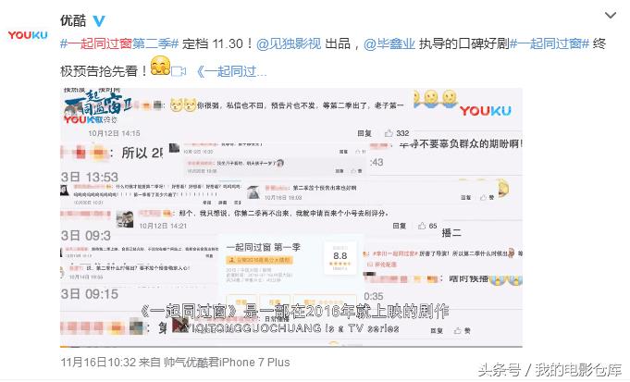Click the 一起同过窗Ⅱ show logo in video
The image size is (630, 382).
click(97, 106)
